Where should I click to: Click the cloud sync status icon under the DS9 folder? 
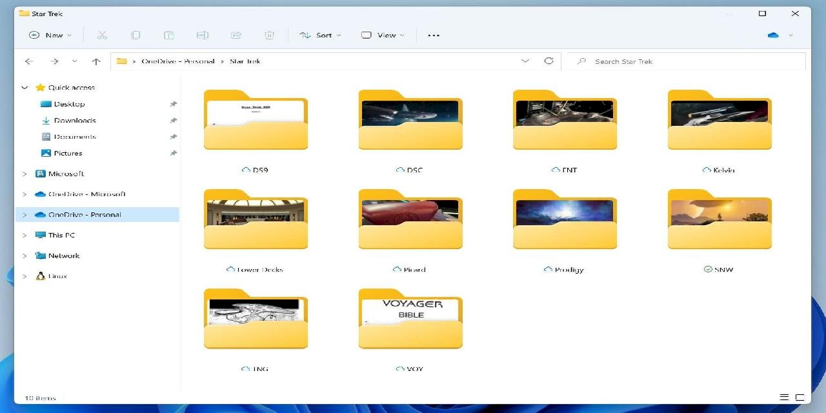pos(246,170)
